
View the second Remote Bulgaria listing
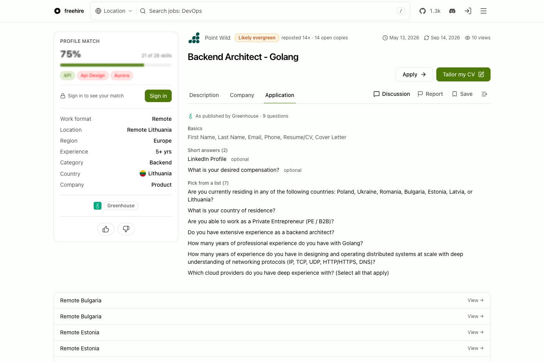[x=272, y=316]
